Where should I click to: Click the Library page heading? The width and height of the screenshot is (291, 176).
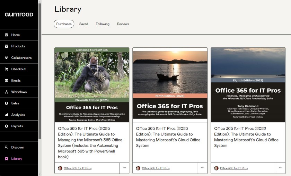click(x=68, y=9)
